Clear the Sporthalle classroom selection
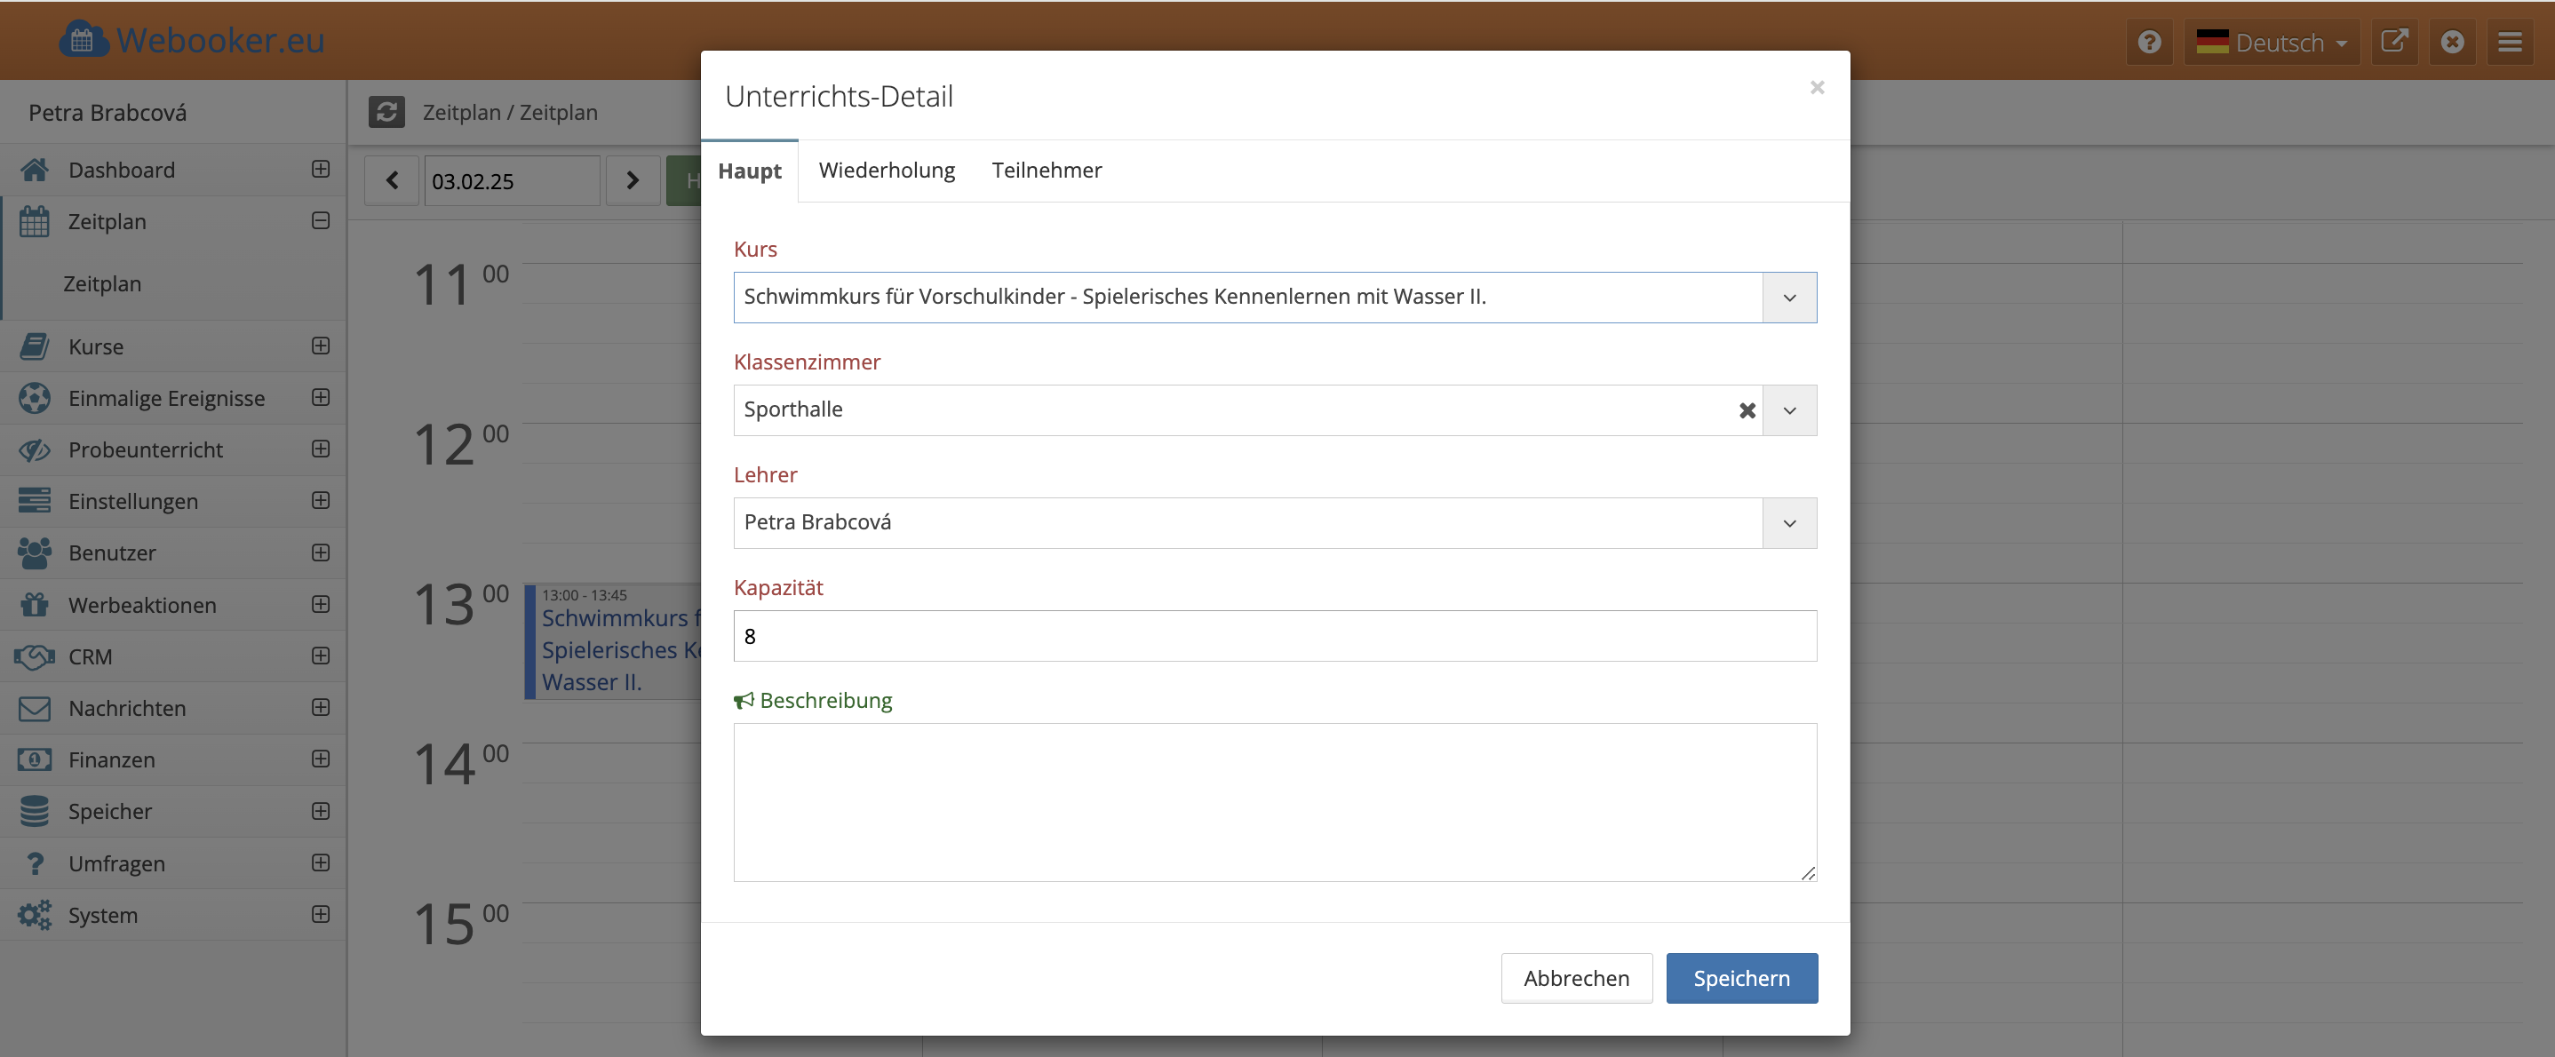This screenshot has width=2555, height=1057. pos(1747,410)
